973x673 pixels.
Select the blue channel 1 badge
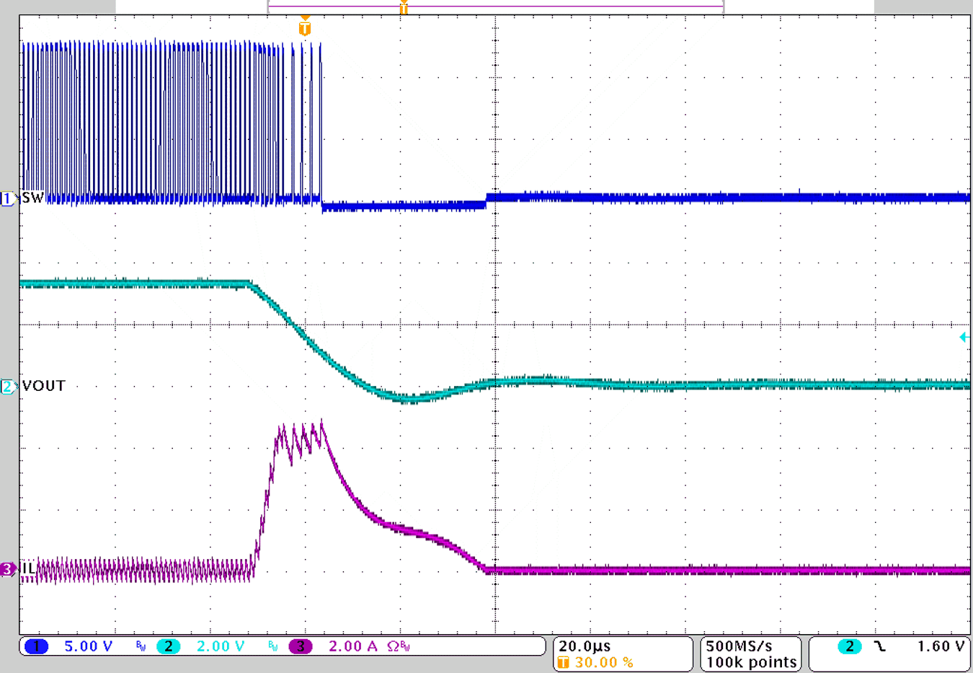[x=35, y=646]
